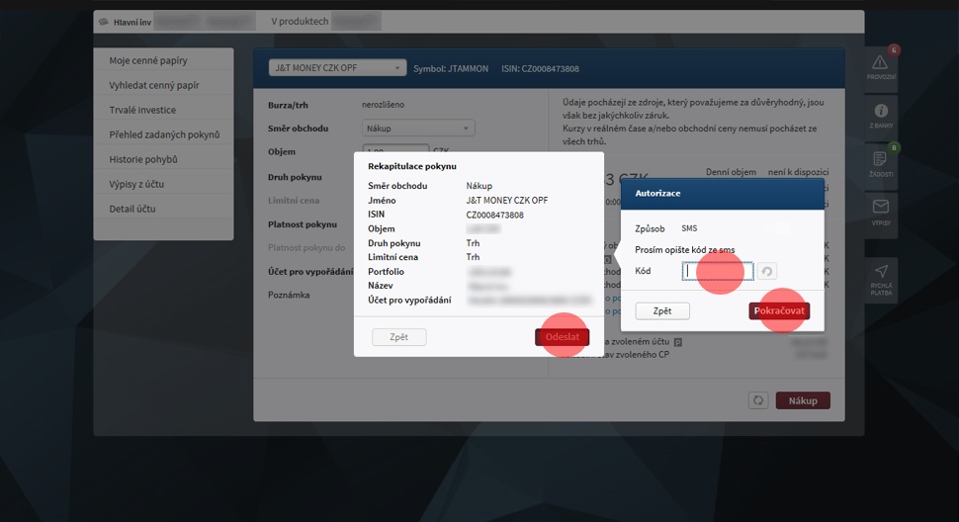Switch to Hlavní inv tab
Viewport: 959px width, 522px height.
point(132,22)
